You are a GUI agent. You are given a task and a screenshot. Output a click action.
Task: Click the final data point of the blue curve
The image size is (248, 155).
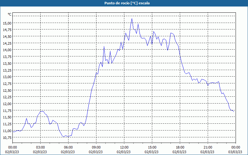click(x=234, y=112)
